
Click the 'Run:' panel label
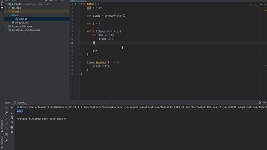[8, 102]
